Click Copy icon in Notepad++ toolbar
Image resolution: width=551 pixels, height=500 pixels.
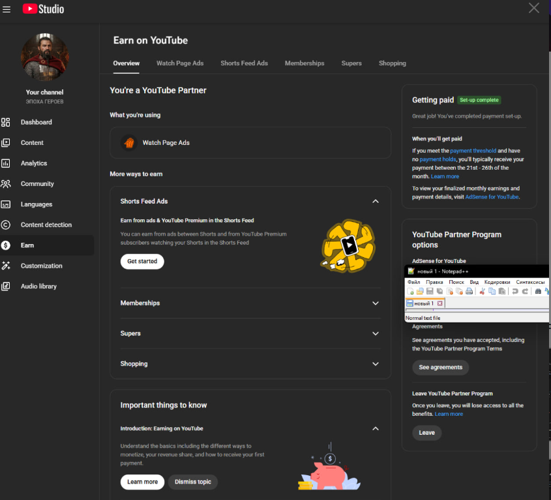click(x=492, y=291)
